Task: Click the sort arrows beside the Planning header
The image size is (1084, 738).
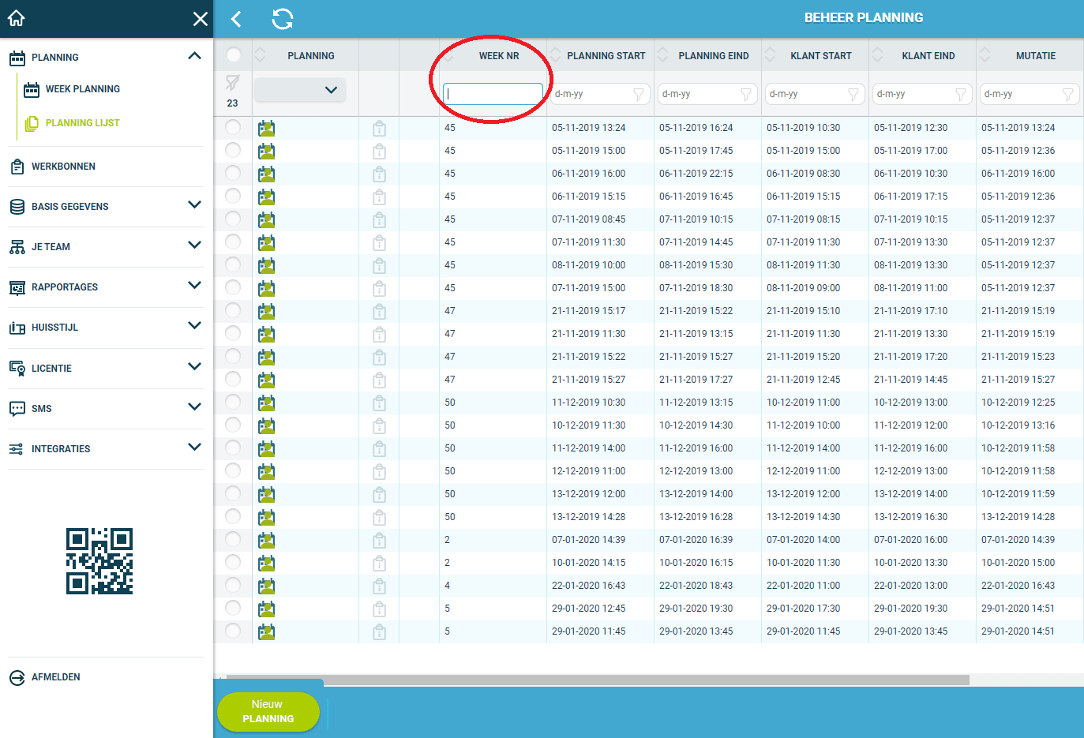Action: (260, 55)
